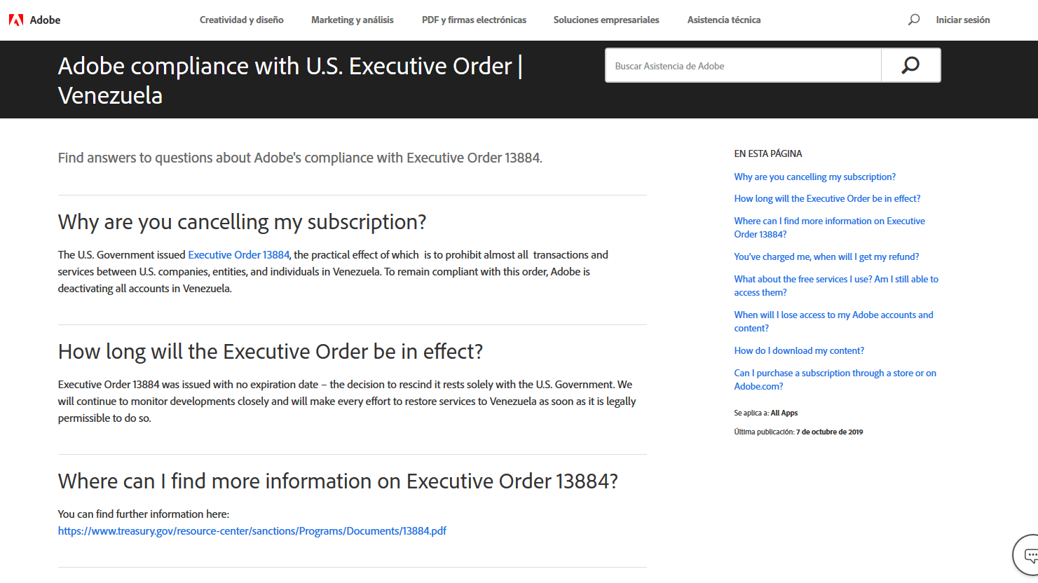The image size is (1038, 583).
Task: Click Iniciar sesión link
Action: [x=963, y=20]
